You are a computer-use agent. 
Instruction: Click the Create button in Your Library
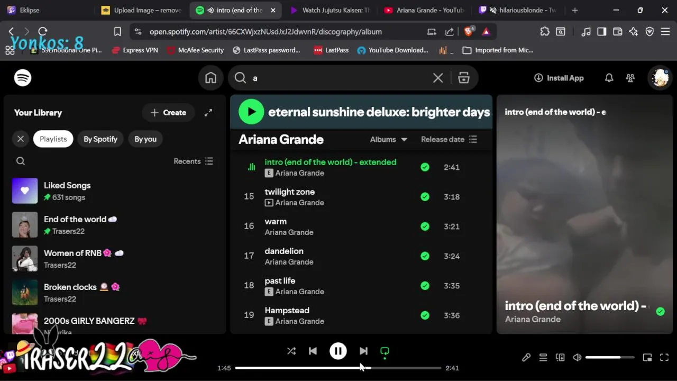168,112
